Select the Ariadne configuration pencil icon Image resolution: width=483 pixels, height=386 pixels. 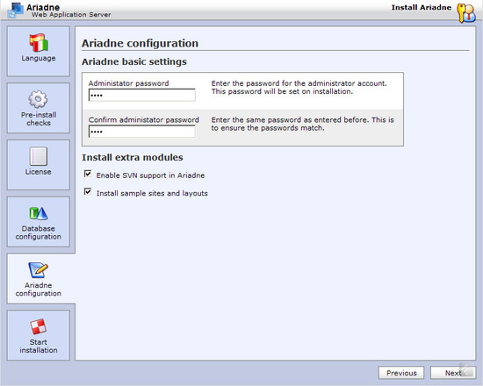pos(39,269)
